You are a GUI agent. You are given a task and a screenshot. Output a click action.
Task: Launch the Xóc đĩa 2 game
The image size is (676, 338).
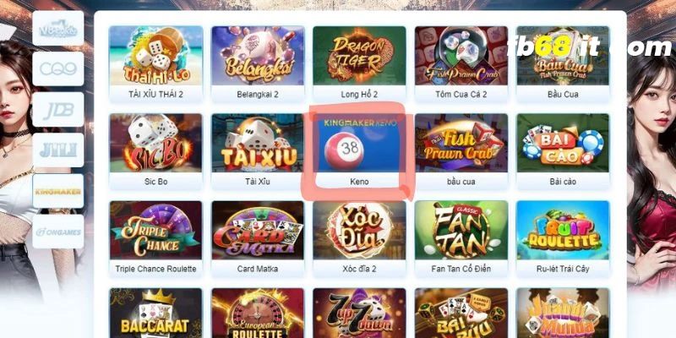[359, 238]
